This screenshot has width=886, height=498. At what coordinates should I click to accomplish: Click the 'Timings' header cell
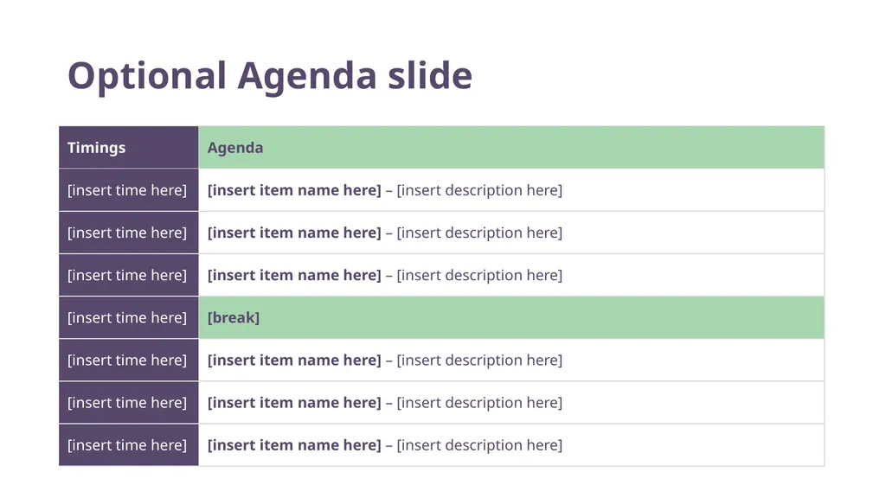(x=129, y=147)
